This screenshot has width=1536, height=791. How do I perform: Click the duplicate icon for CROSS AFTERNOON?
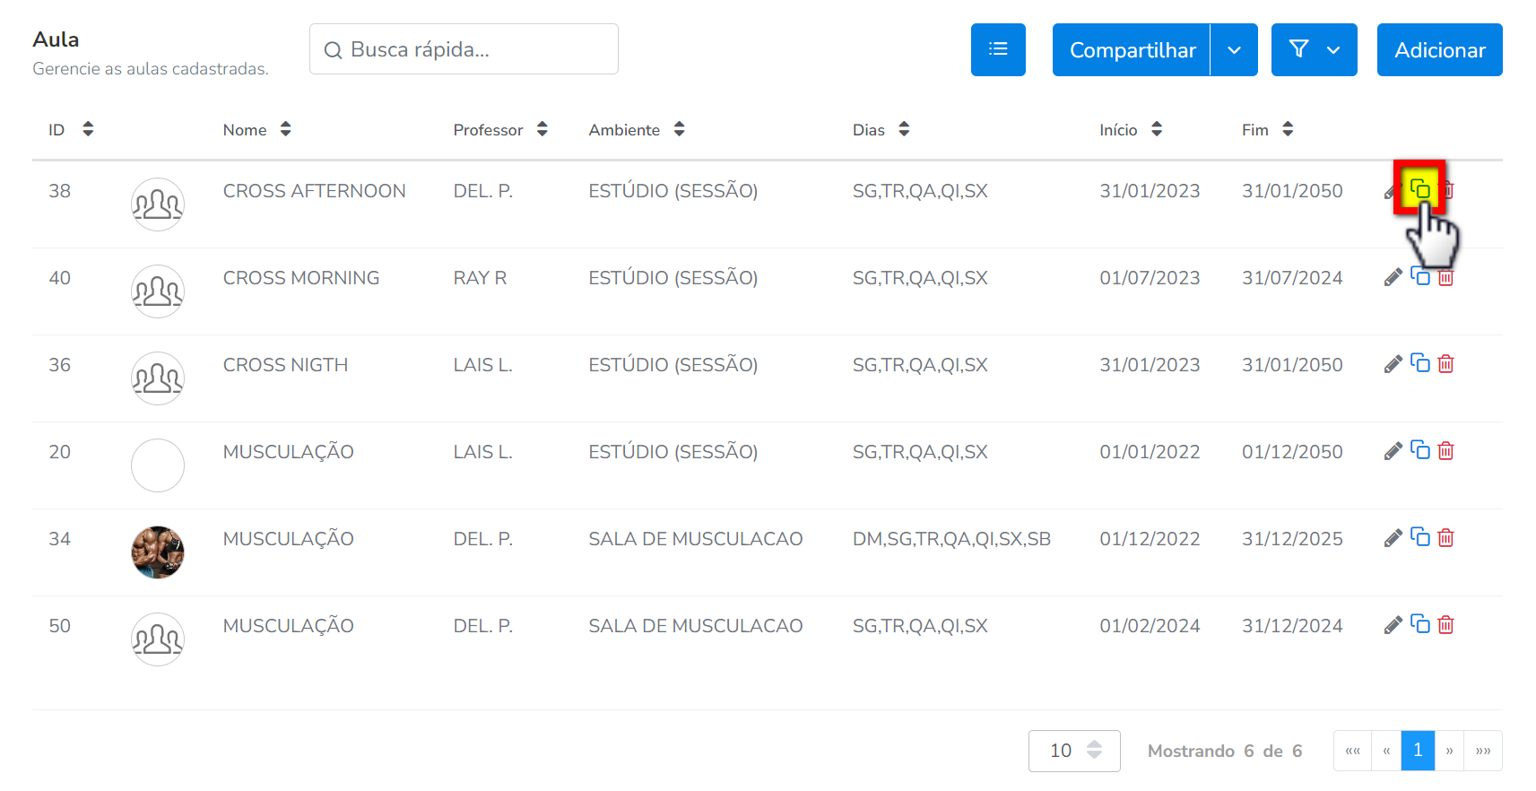(x=1419, y=189)
